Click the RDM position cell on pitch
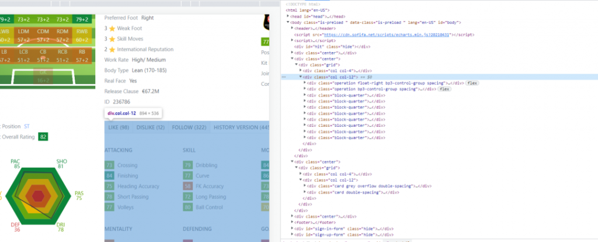 click(x=62, y=35)
